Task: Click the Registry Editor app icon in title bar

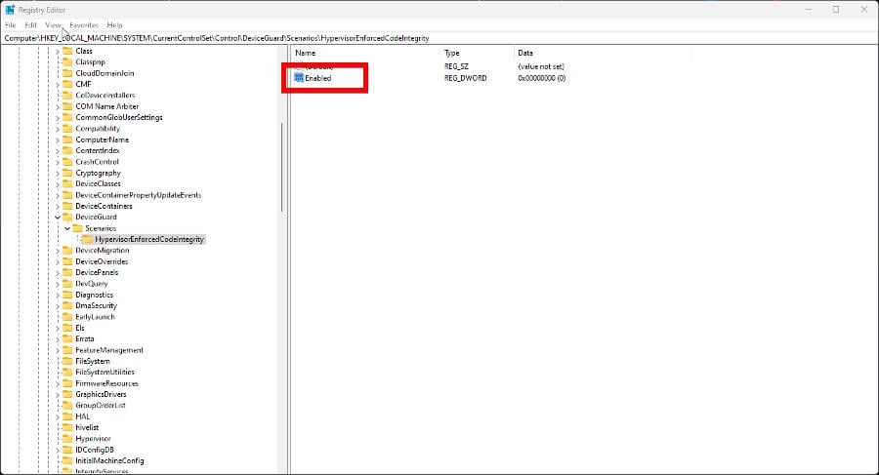Action: pyautogui.click(x=10, y=10)
